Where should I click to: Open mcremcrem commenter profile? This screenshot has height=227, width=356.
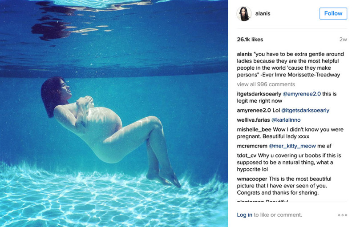click(252, 146)
